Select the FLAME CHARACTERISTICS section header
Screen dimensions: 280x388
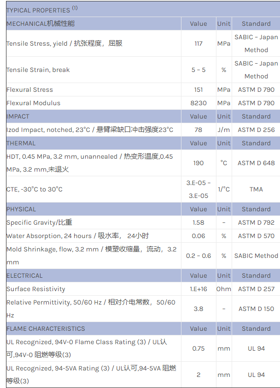(x=46, y=328)
